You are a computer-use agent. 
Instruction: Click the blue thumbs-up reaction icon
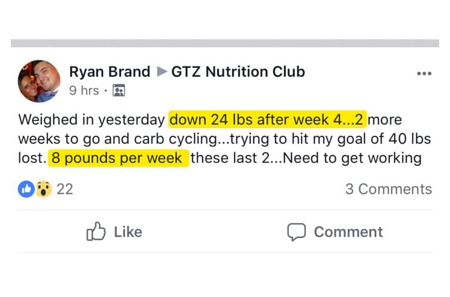(26, 189)
